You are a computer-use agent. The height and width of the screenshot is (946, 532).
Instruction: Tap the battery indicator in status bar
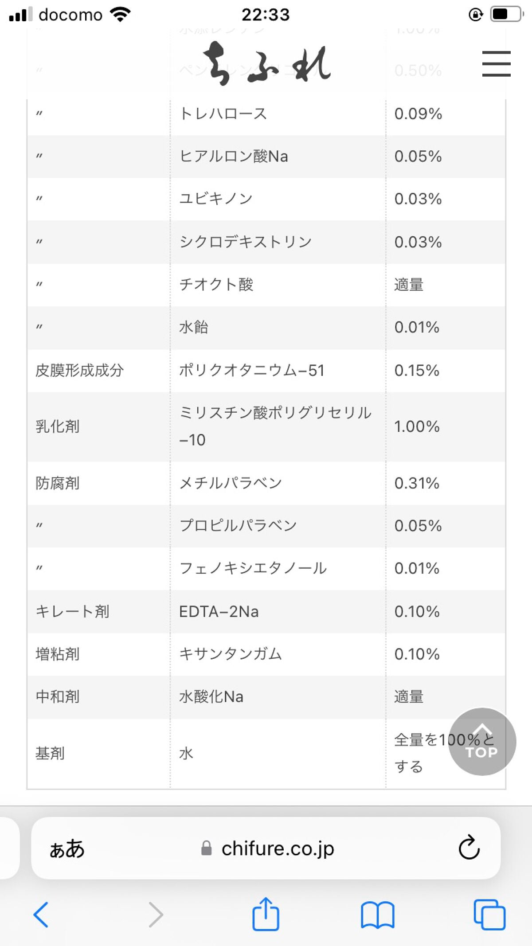coord(505,14)
